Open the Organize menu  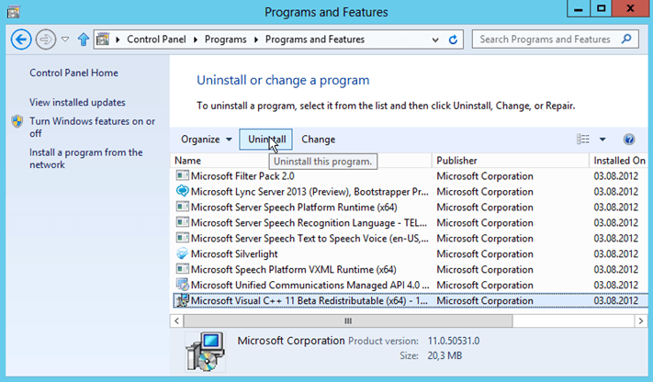[206, 140]
